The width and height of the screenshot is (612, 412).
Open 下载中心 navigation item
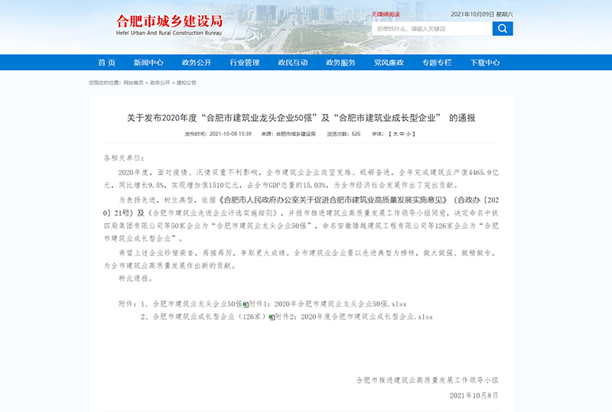click(x=485, y=63)
